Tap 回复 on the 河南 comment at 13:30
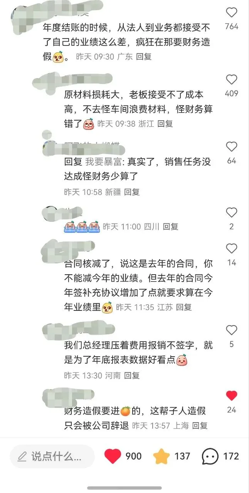249x493 pixels. pos(132,375)
